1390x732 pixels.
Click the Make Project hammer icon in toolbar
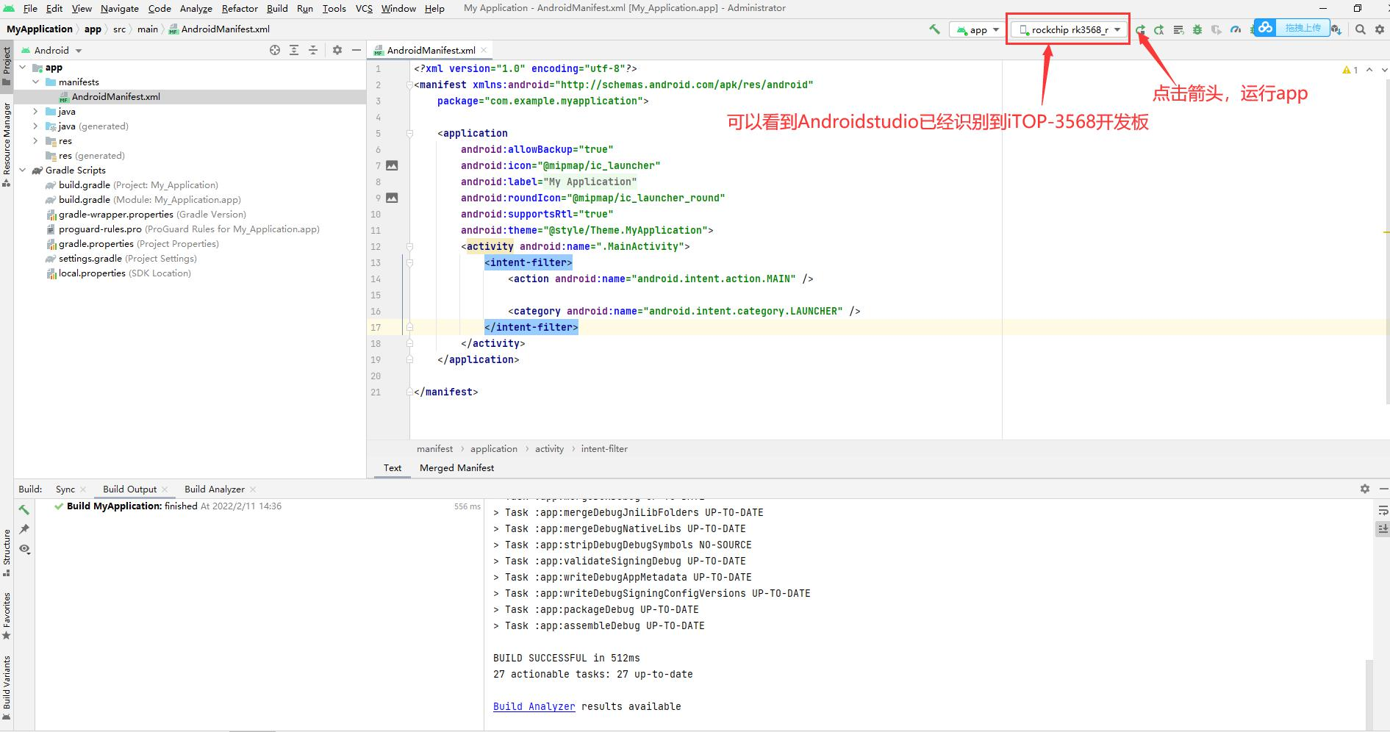coord(934,29)
